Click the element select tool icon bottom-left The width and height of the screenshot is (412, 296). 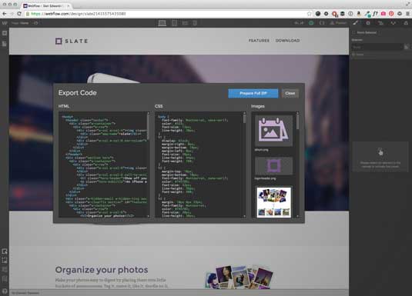click(5, 251)
